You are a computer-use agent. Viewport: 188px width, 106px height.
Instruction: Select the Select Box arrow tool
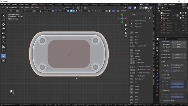[x=3, y=15]
